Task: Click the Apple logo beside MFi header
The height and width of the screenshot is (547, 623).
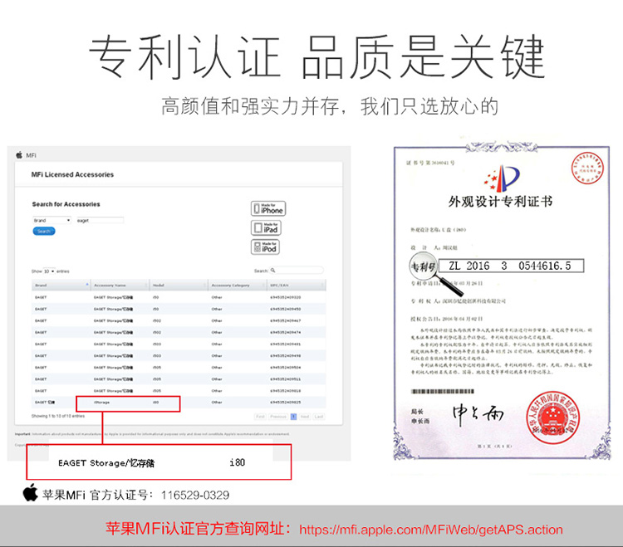Action: tap(17, 154)
